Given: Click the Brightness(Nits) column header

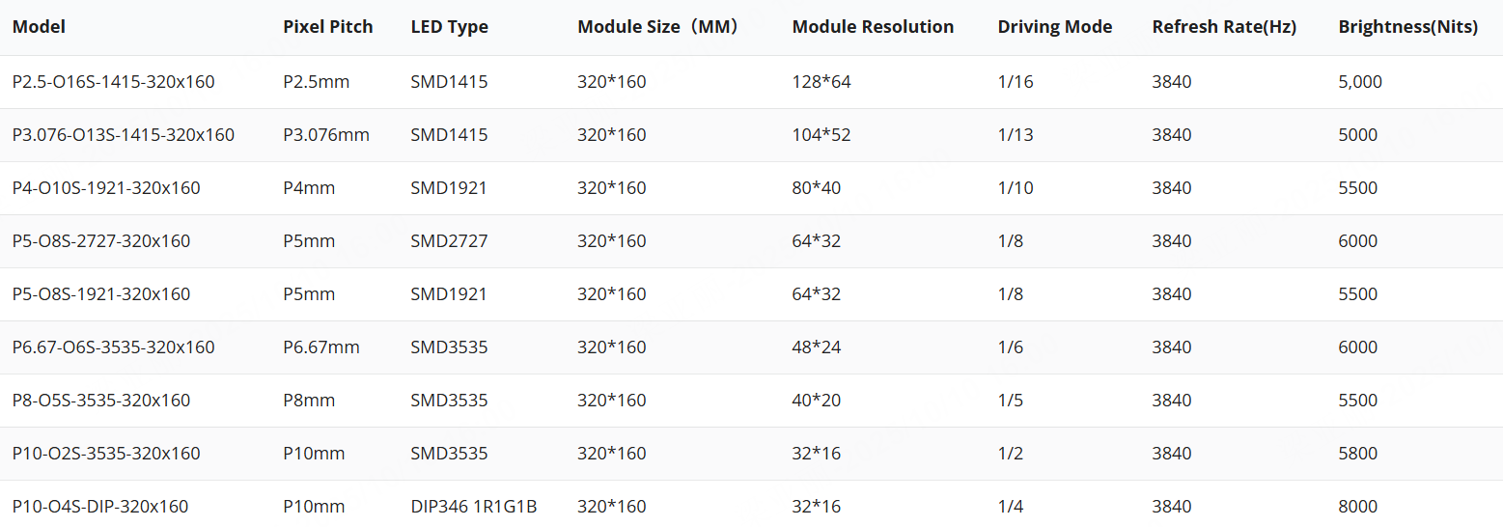Looking at the screenshot, I should coord(1407,27).
